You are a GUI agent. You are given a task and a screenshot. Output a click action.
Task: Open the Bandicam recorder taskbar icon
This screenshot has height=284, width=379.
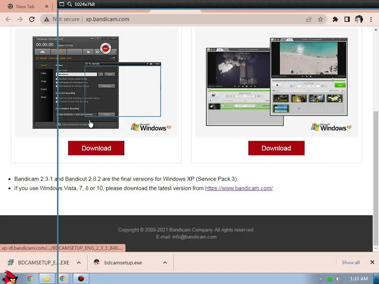coord(81,279)
